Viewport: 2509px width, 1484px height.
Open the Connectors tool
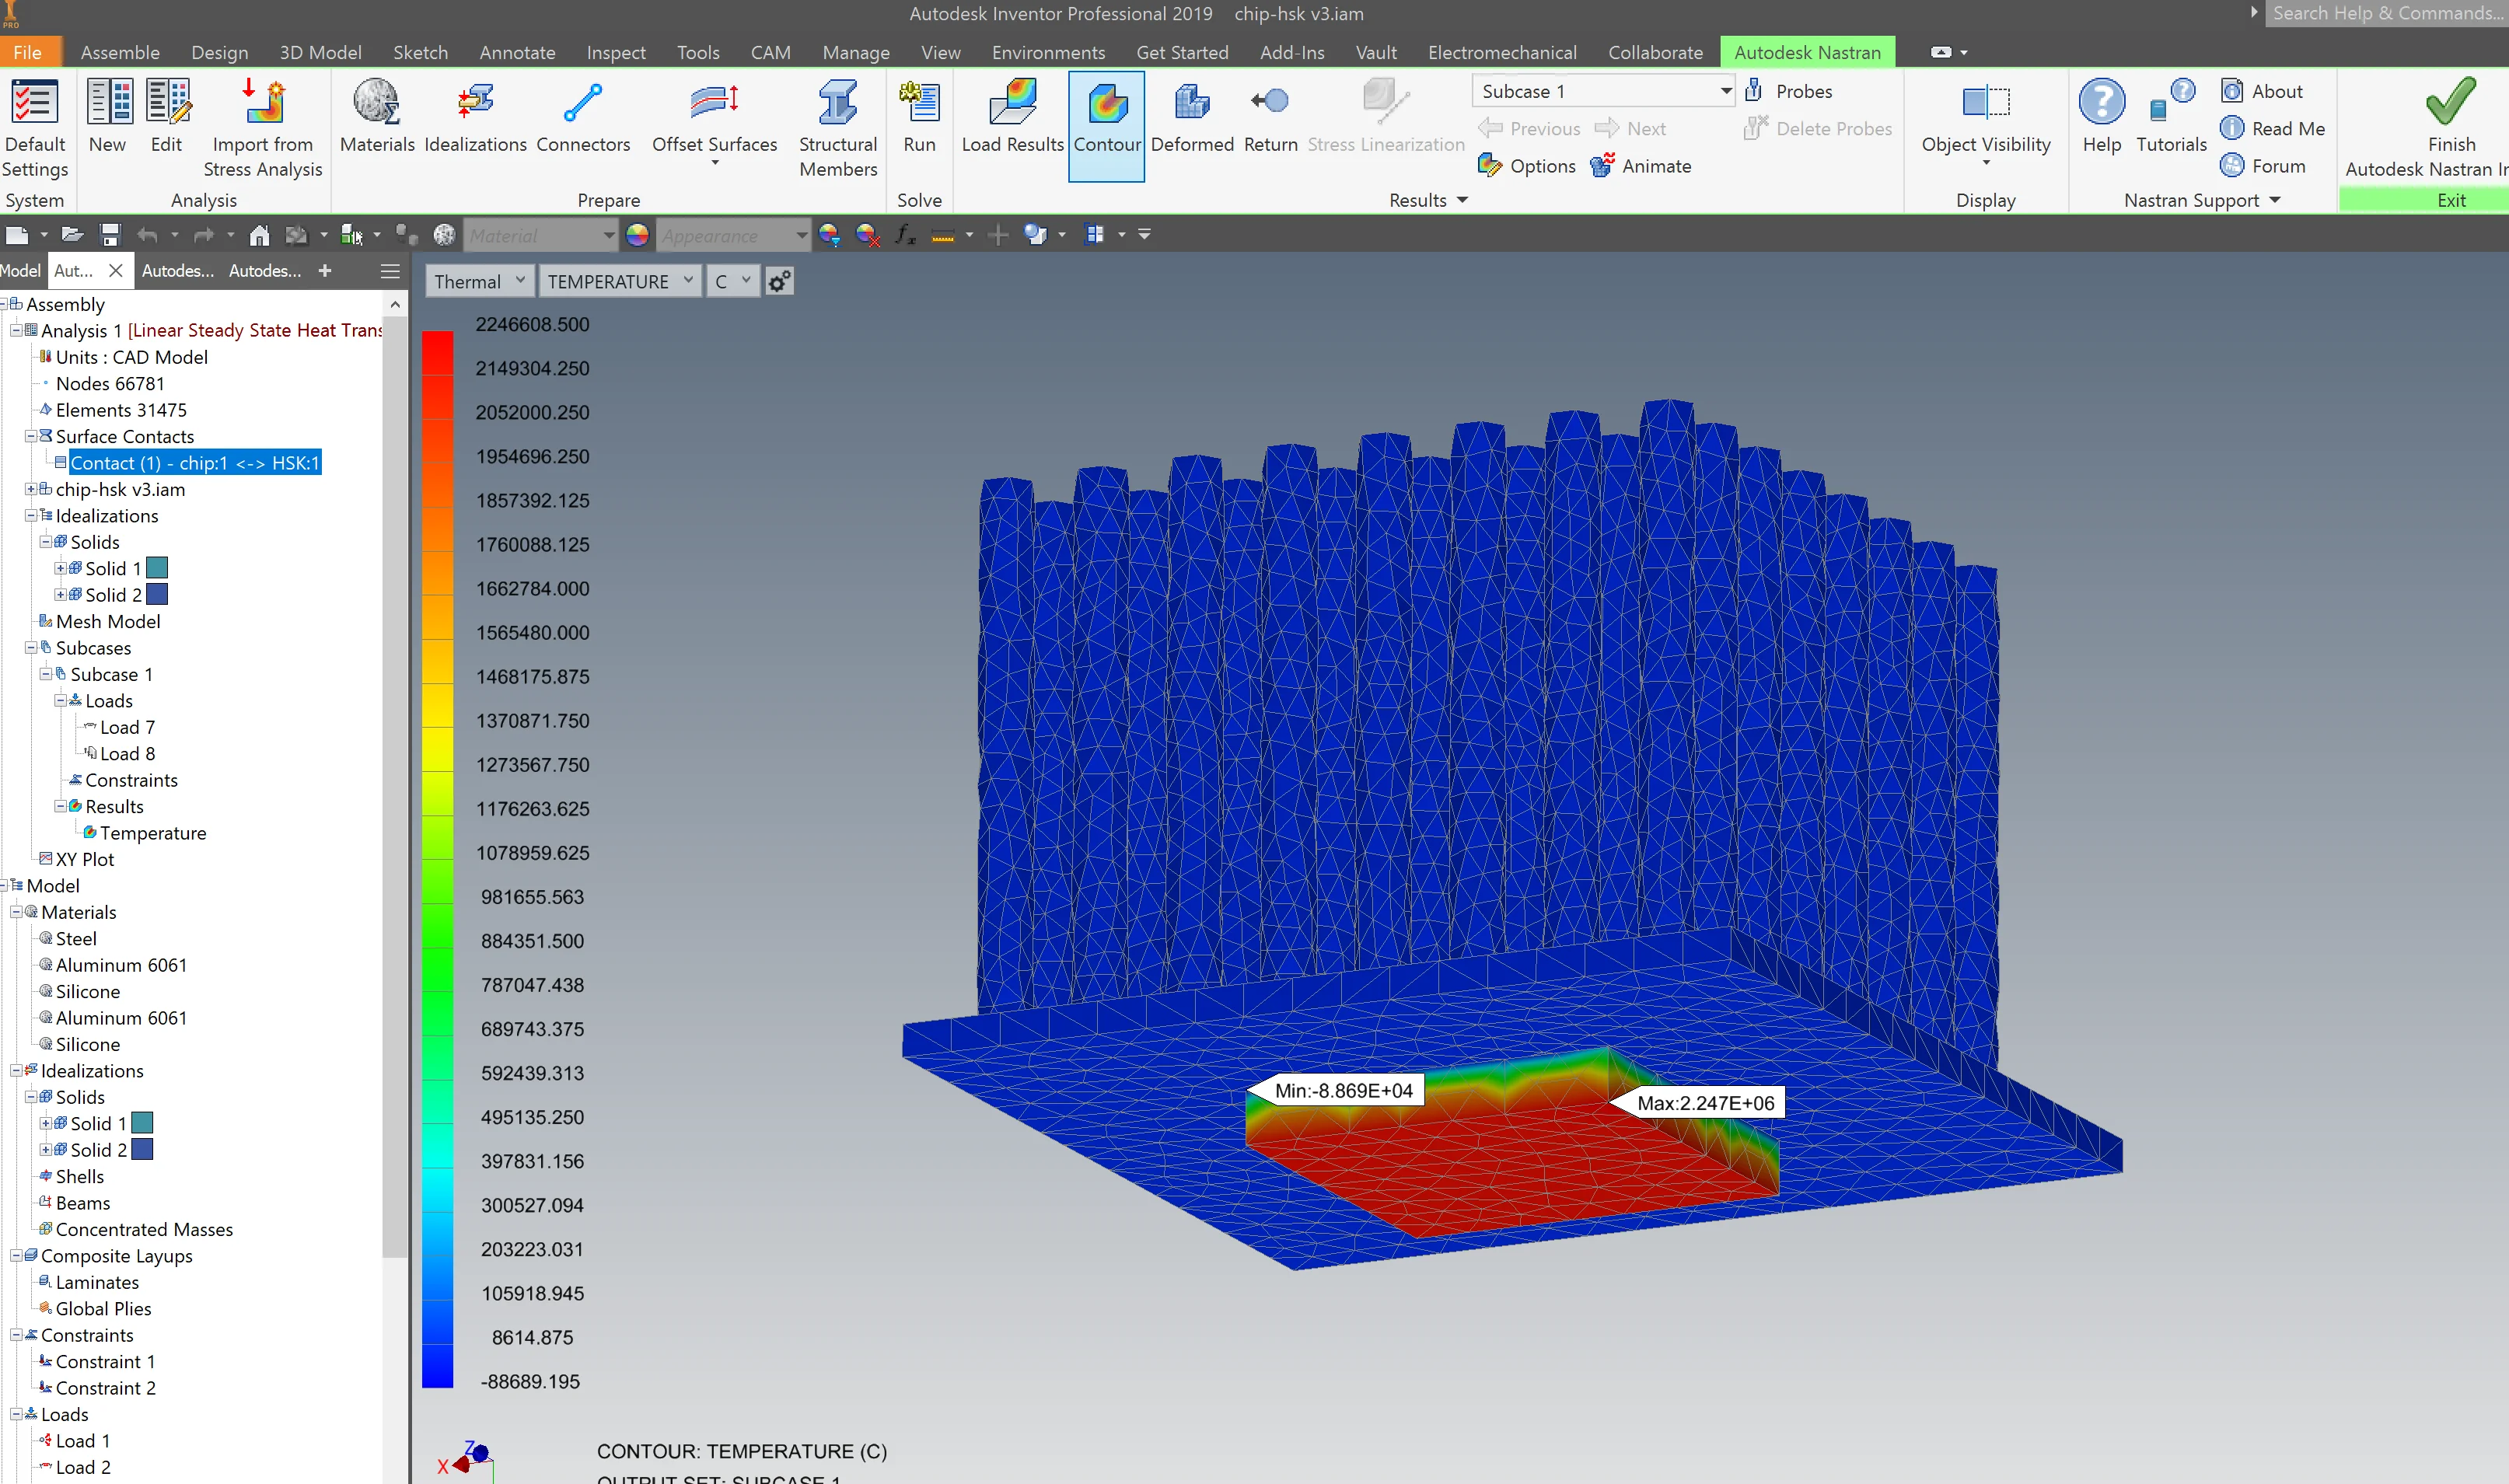[583, 117]
